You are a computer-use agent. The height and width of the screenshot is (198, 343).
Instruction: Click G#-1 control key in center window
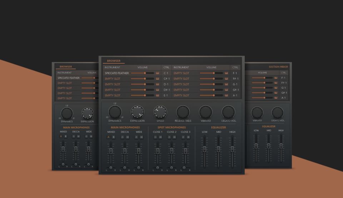(x=236, y=90)
